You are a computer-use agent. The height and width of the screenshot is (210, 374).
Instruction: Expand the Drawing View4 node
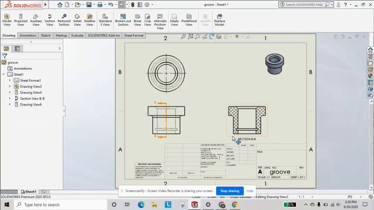(10, 92)
